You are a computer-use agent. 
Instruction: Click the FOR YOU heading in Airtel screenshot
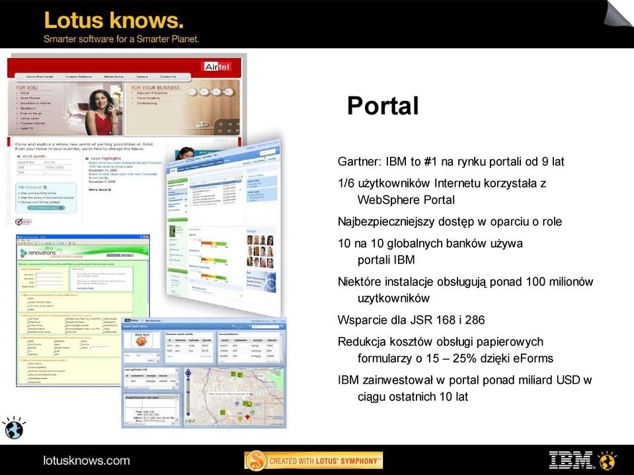pyautogui.click(x=26, y=87)
